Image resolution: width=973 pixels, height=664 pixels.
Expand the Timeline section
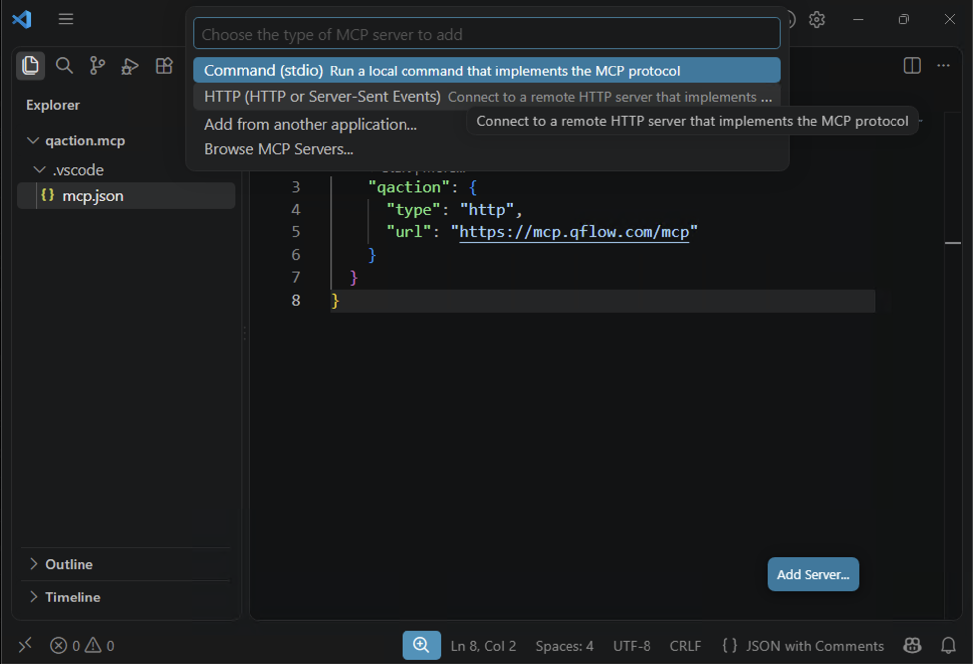65,597
